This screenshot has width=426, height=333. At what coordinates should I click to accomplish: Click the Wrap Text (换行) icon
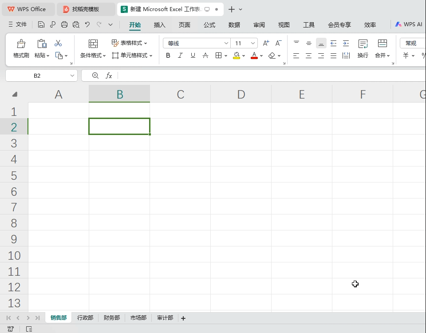(x=363, y=44)
